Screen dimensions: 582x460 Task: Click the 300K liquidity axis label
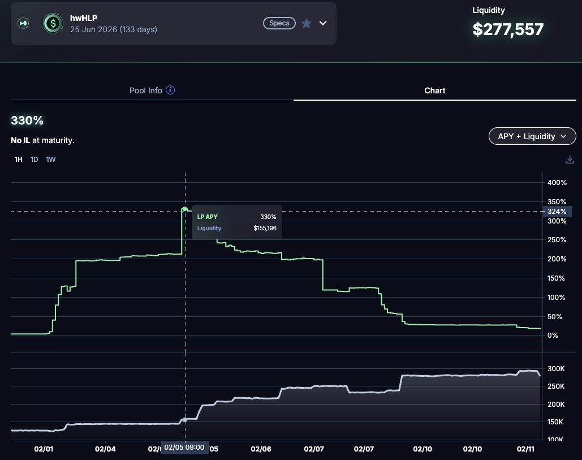(556, 369)
